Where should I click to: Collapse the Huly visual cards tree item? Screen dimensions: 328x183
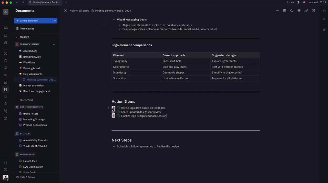(x=17, y=74)
